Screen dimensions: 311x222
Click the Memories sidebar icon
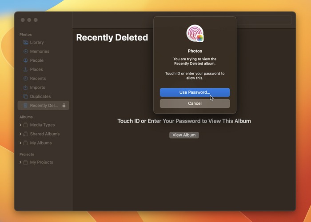pos(26,52)
